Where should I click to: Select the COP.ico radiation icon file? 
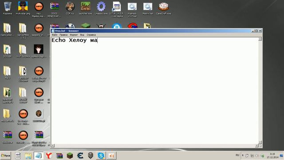click(70, 8)
